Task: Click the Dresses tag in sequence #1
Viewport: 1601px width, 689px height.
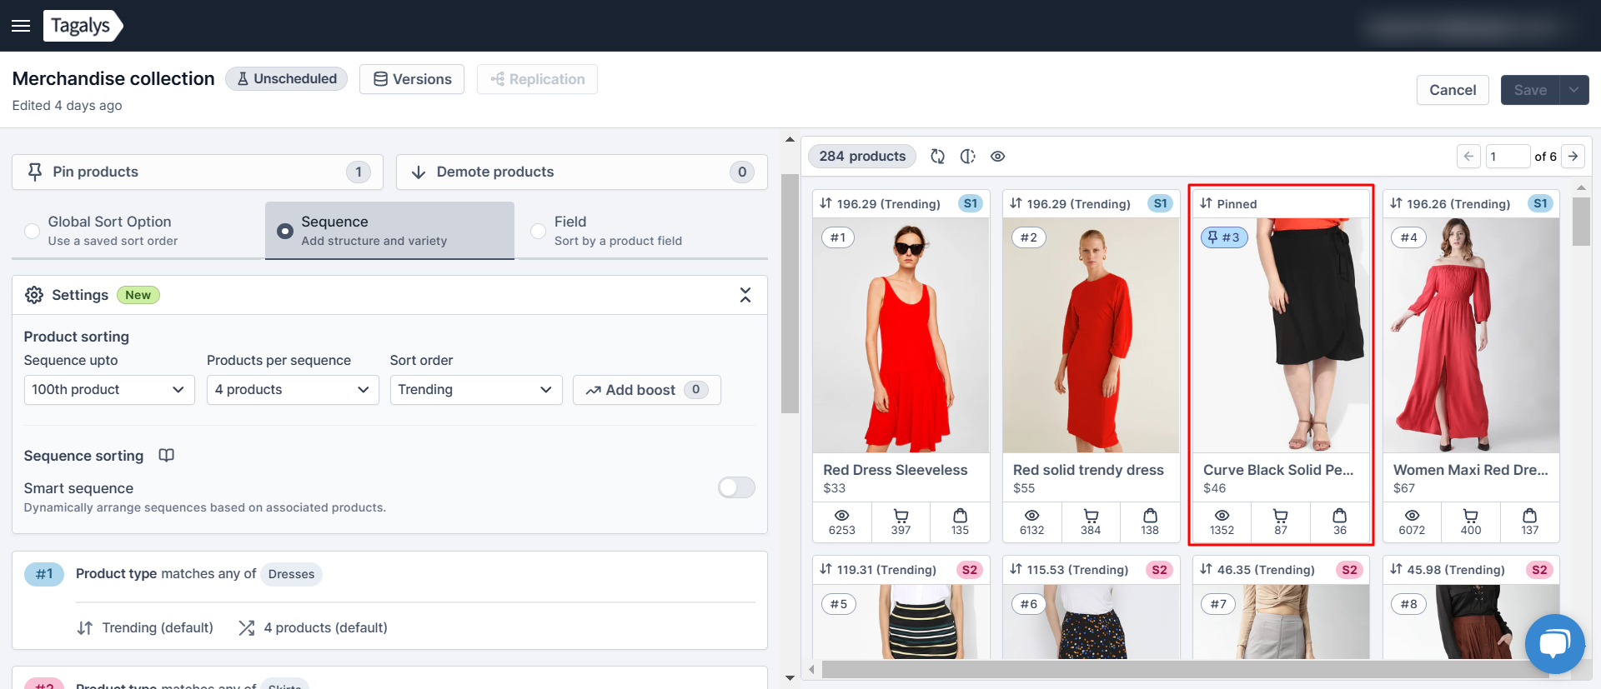Action: [x=291, y=574]
